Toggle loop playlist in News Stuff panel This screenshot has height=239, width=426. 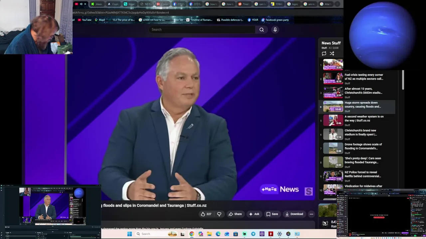324,53
